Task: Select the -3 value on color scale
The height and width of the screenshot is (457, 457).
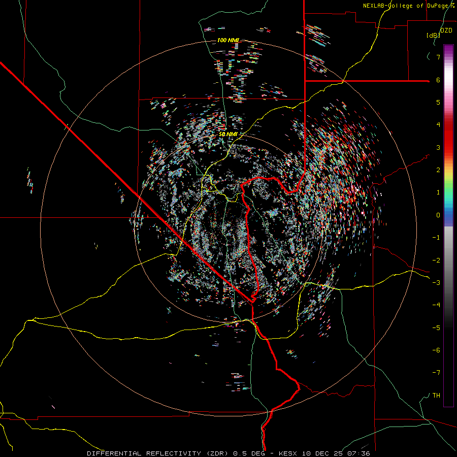Action: [x=436, y=283]
